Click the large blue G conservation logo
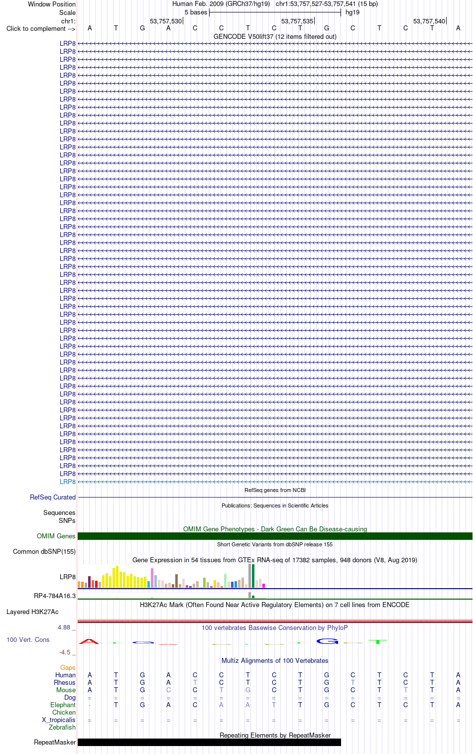 327,641
